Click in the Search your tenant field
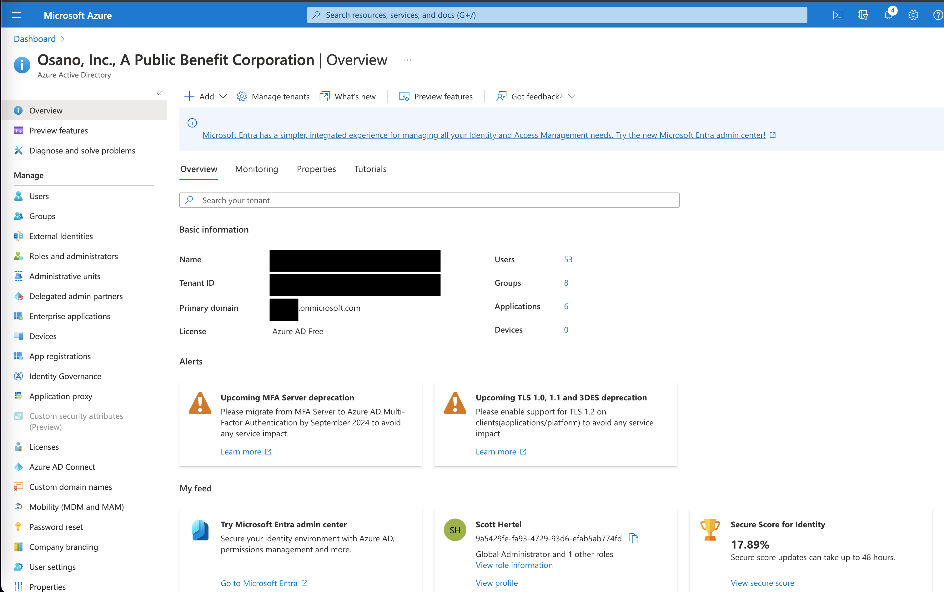The image size is (944, 592). (x=429, y=200)
